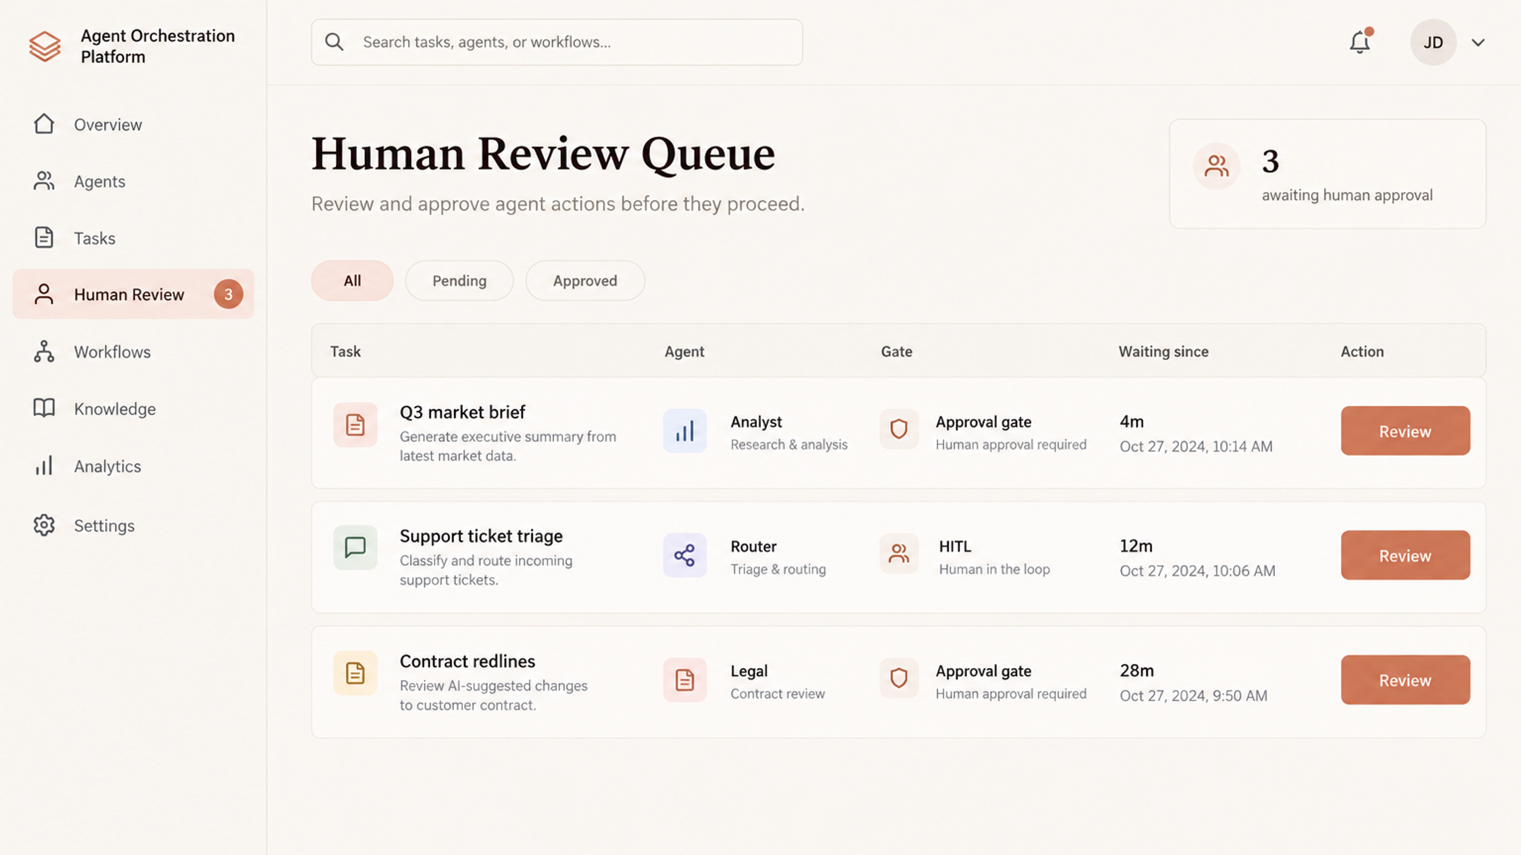This screenshot has width=1521, height=855.
Task: Click the shield icon in Contract redlines row
Action: [x=899, y=678]
